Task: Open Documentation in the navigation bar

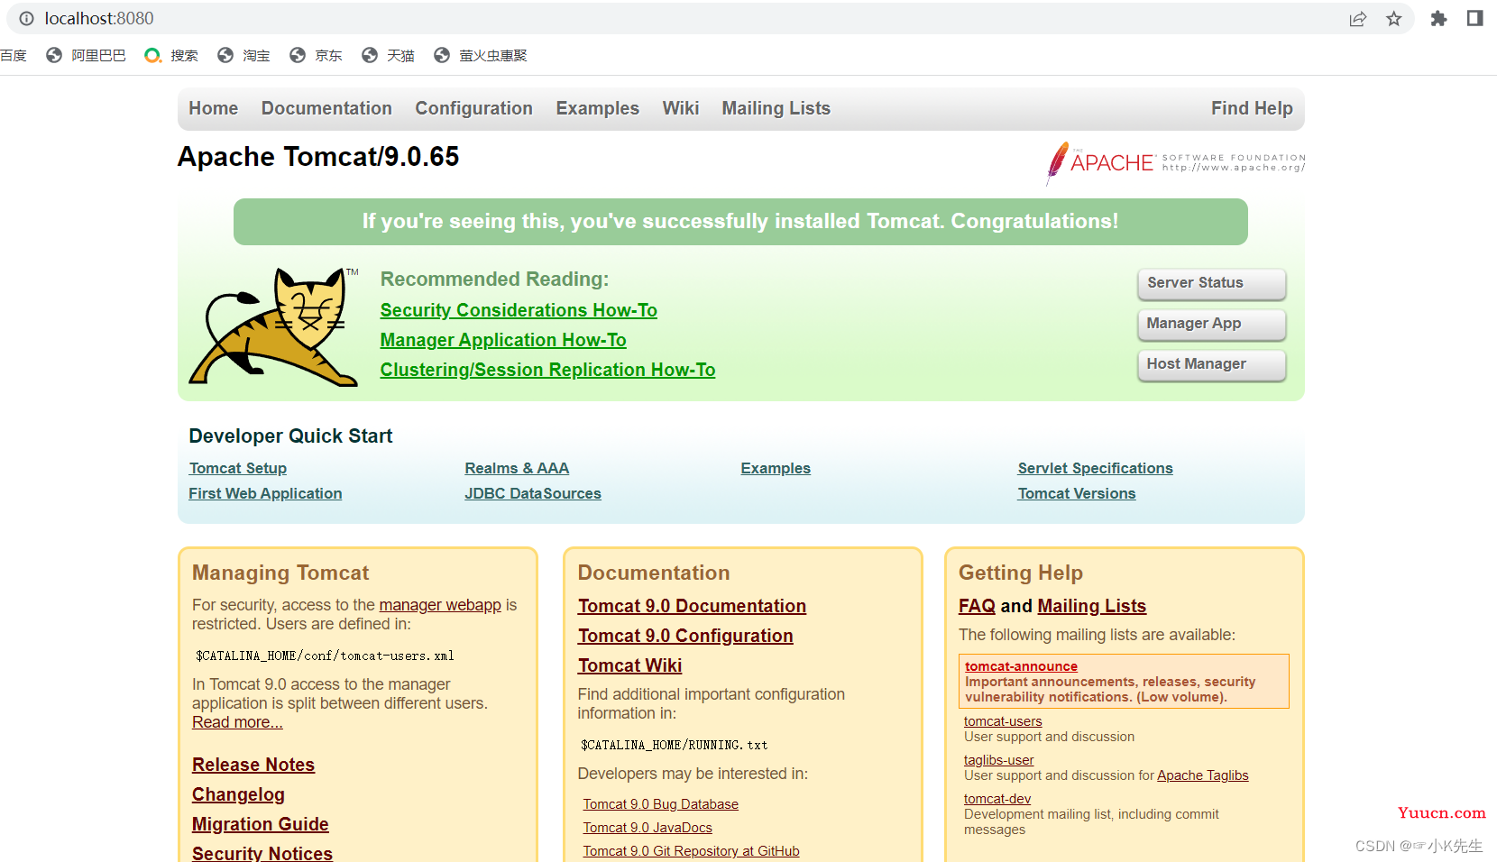Action: [326, 108]
